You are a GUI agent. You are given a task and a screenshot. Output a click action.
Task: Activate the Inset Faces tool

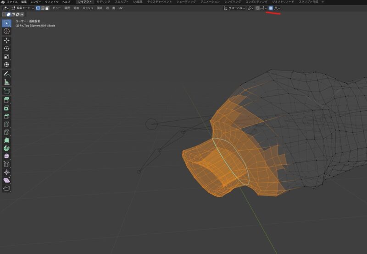(6, 108)
